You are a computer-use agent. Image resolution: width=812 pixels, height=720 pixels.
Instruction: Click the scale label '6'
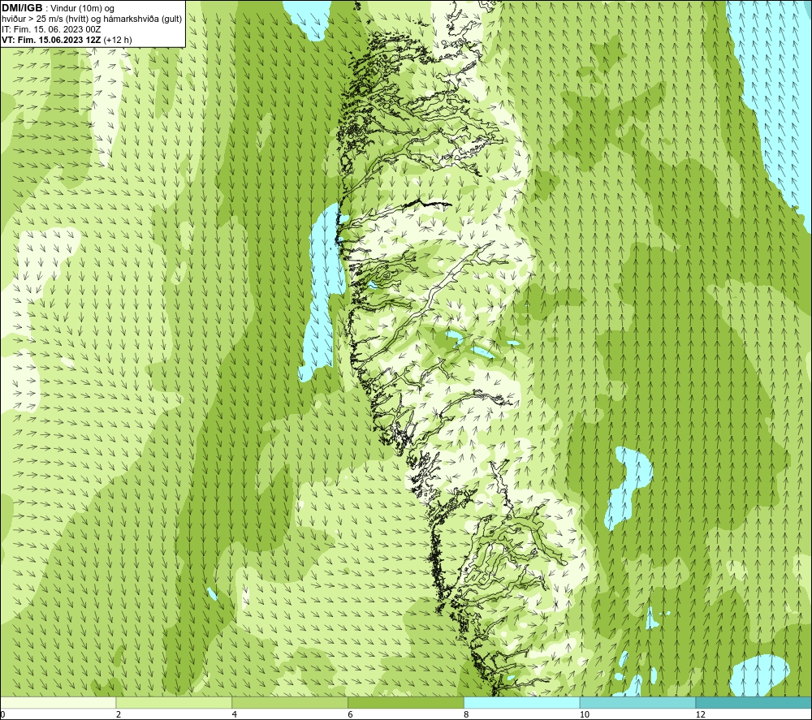(x=351, y=714)
